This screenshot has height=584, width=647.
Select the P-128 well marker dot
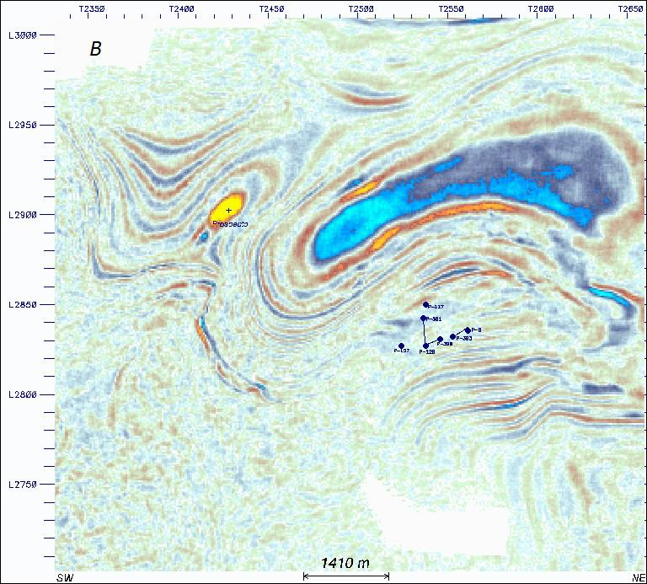[x=425, y=346]
